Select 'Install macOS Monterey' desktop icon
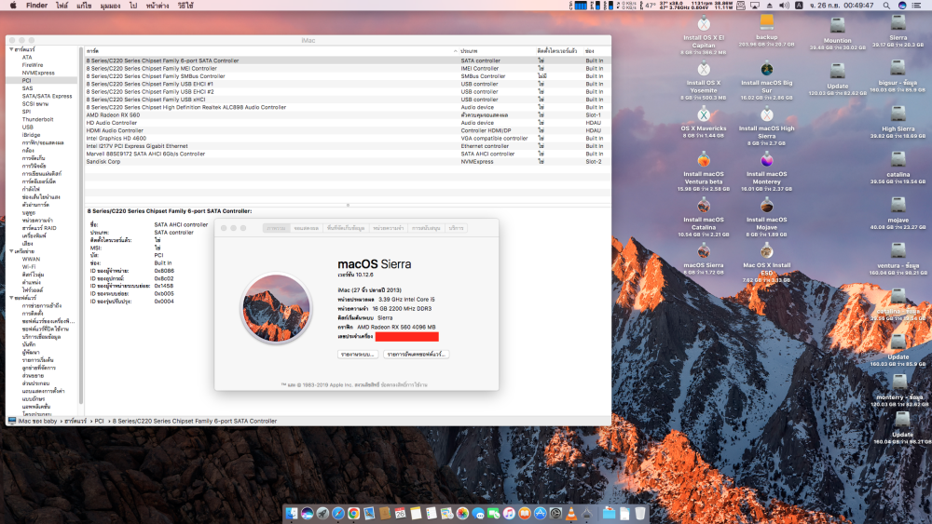Viewport: 932px width, 524px height. tap(767, 172)
